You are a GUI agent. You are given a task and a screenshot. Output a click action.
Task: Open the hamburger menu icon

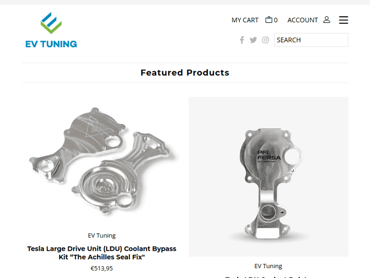point(343,20)
